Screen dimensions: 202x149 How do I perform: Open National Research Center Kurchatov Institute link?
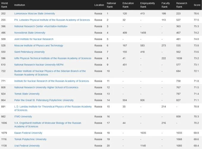(x=41, y=26)
